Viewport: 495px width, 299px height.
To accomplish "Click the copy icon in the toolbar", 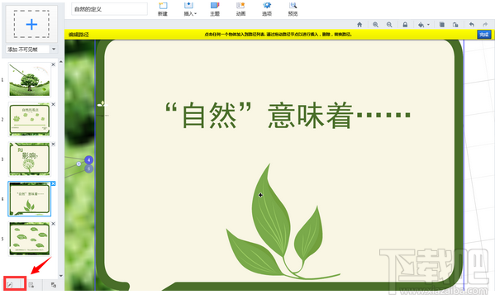I will pyautogui.click(x=442, y=25).
